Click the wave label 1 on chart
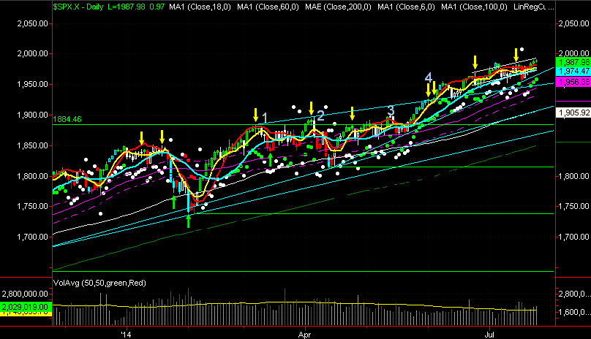This screenshot has height=339, width=591. point(265,118)
